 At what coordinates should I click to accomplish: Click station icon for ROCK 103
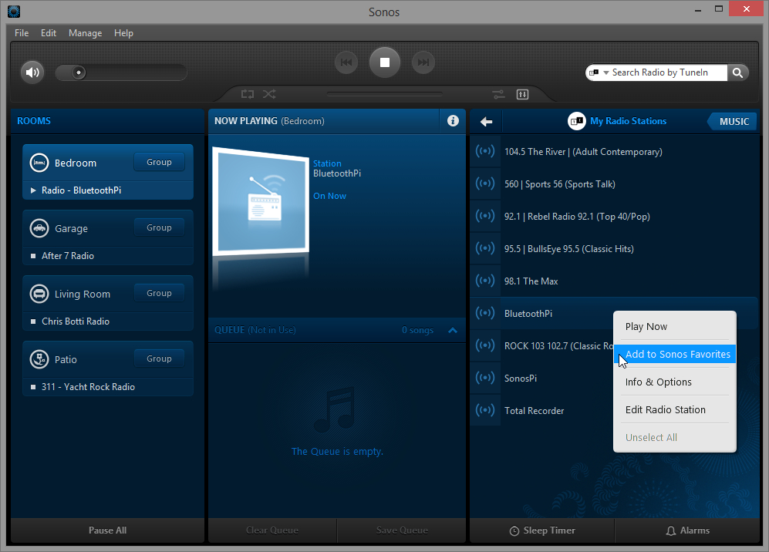pos(485,345)
